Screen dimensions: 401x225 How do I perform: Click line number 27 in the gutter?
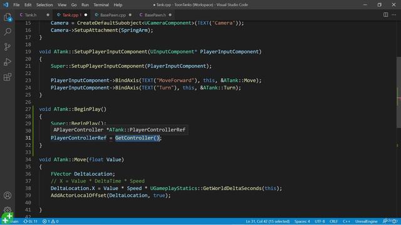pos(28,109)
